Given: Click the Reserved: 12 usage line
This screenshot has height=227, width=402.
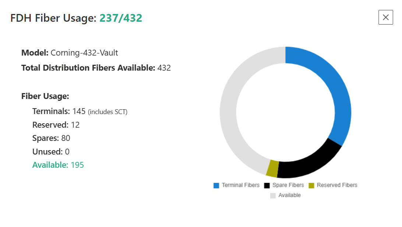Looking at the screenshot, I should click(x=56, y=125).
